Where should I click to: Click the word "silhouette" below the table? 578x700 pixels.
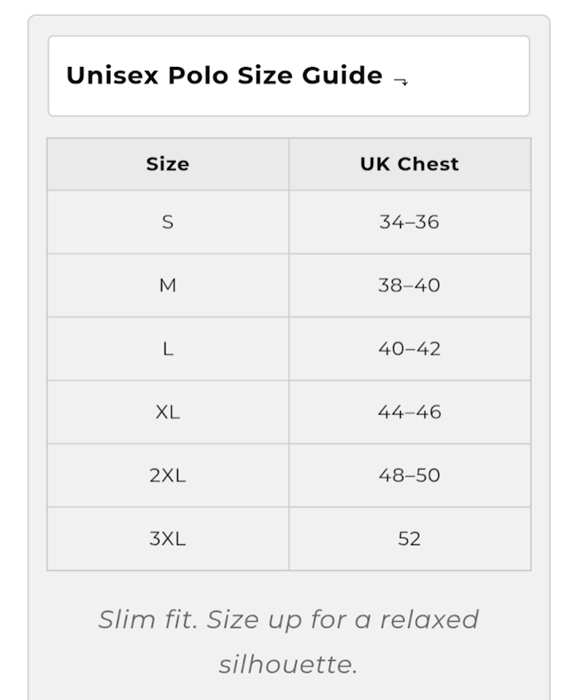click(286, 664)
